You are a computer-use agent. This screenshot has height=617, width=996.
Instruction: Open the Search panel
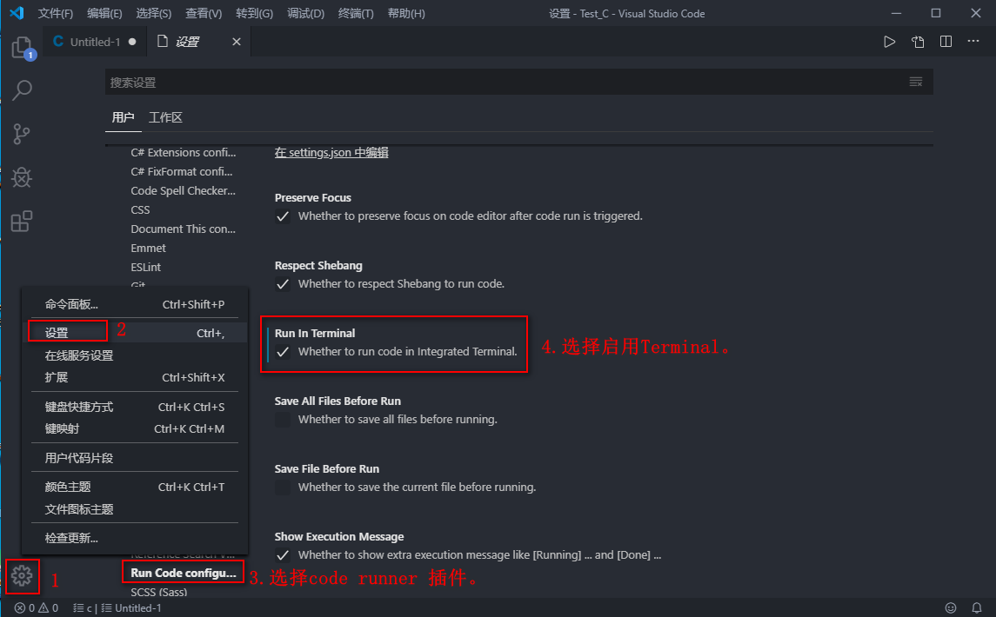point(22,90)
